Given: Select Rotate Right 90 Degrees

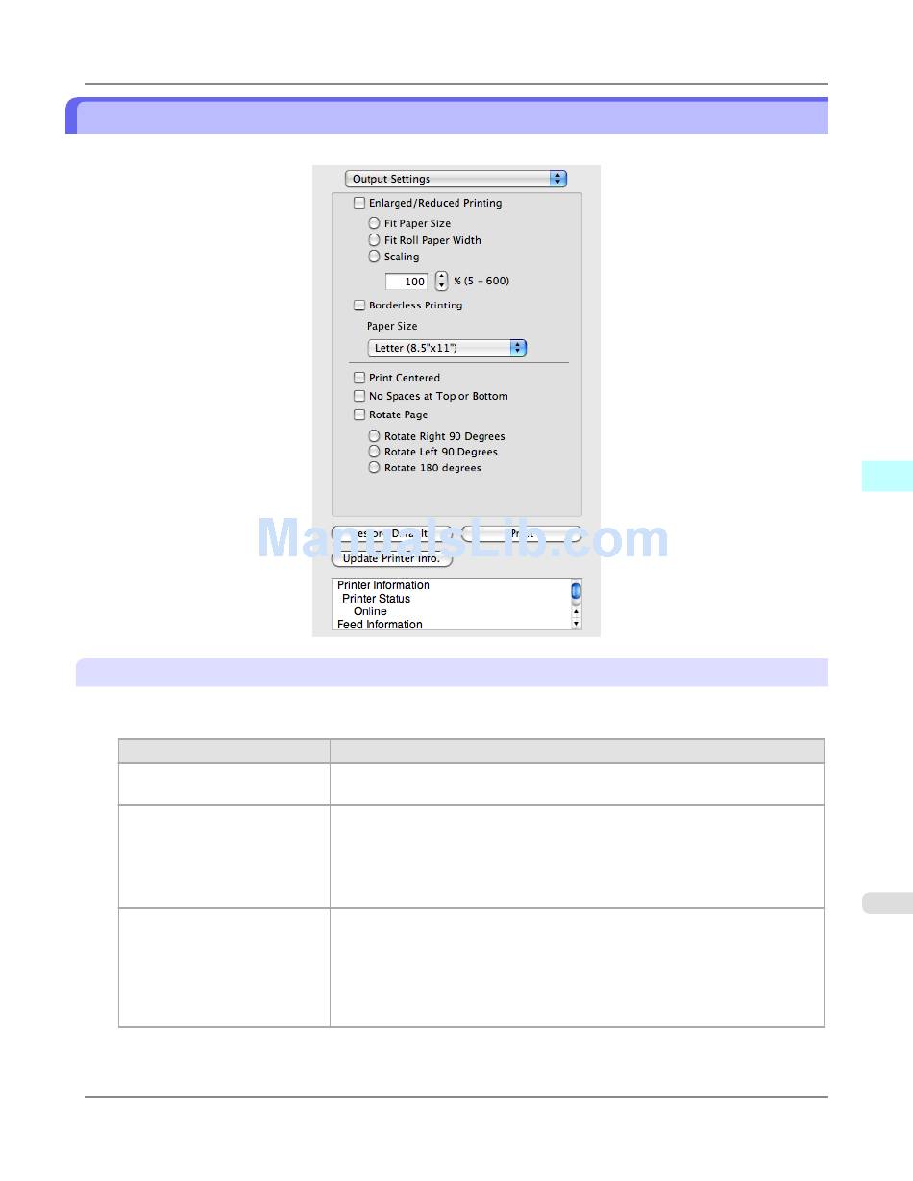Looking at the screenshot, I should click(x=374, y=436).
